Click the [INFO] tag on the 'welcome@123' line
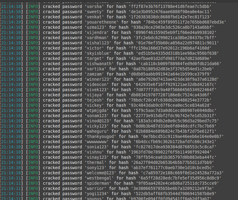 33,173
